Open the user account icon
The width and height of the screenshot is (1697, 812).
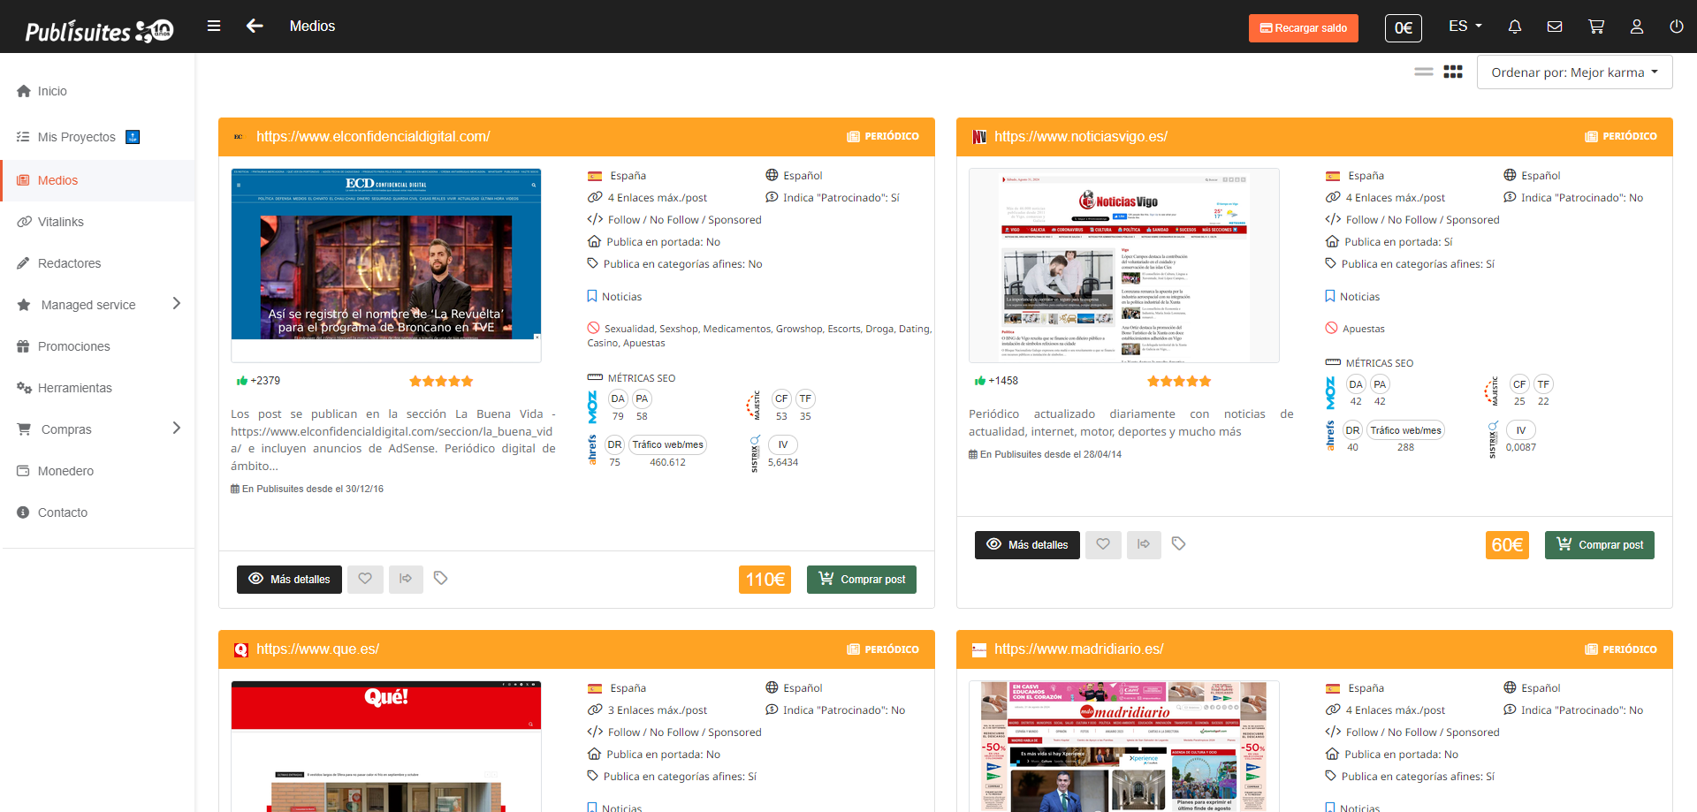click(x=1636, y=27)
